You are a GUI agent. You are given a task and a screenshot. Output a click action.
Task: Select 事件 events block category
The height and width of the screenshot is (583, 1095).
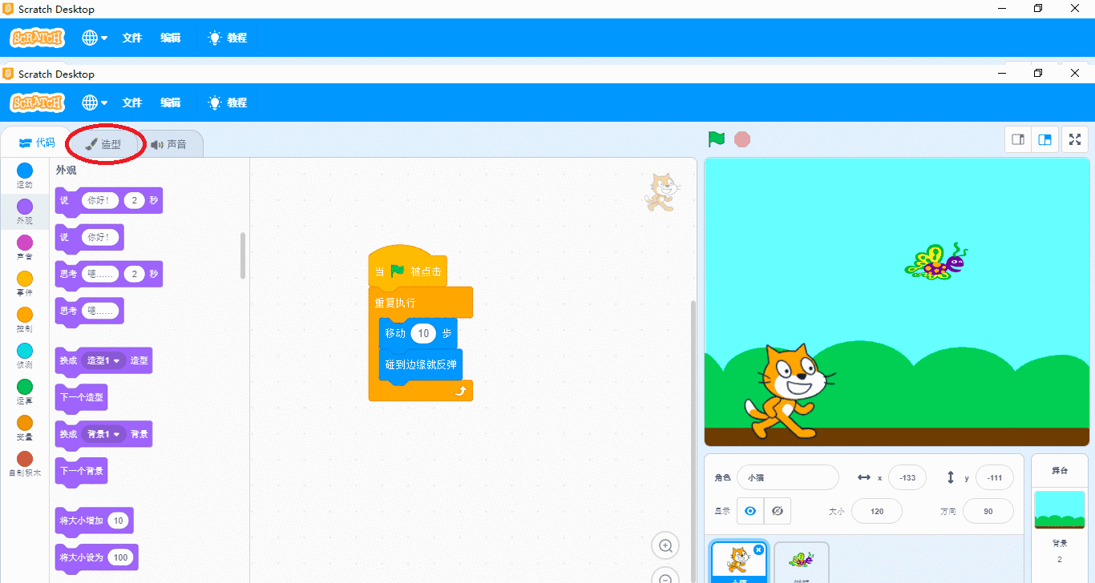25,283
